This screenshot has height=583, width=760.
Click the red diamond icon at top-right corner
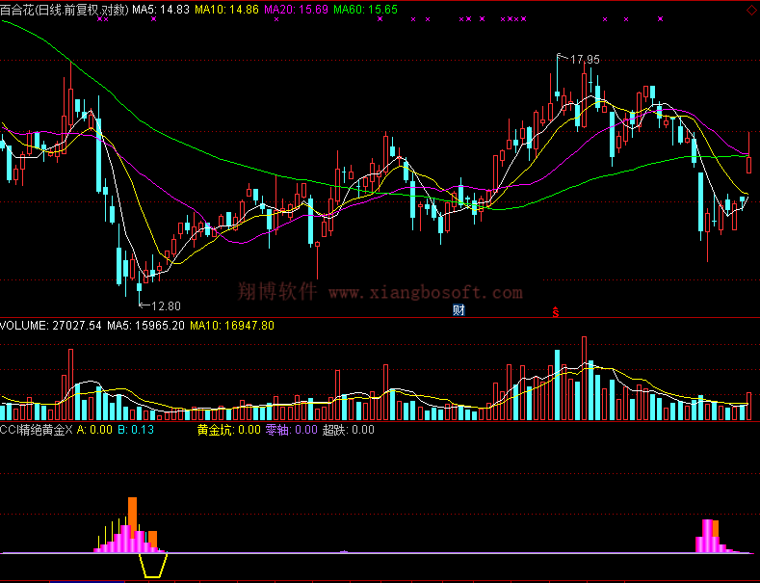click(x=751, y=10)
